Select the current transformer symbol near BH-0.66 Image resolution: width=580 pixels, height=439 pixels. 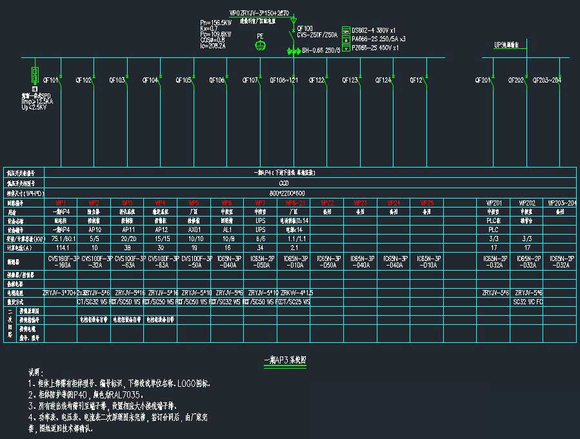coord(294,52)
